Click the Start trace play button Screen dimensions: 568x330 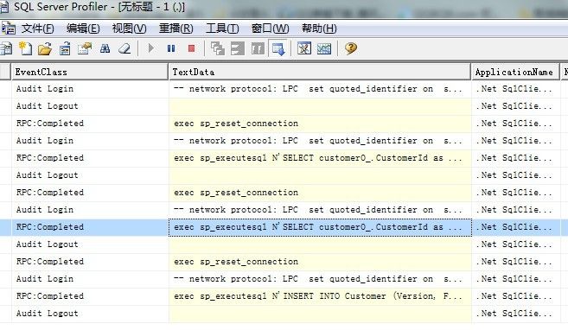[x=151, y=48]
